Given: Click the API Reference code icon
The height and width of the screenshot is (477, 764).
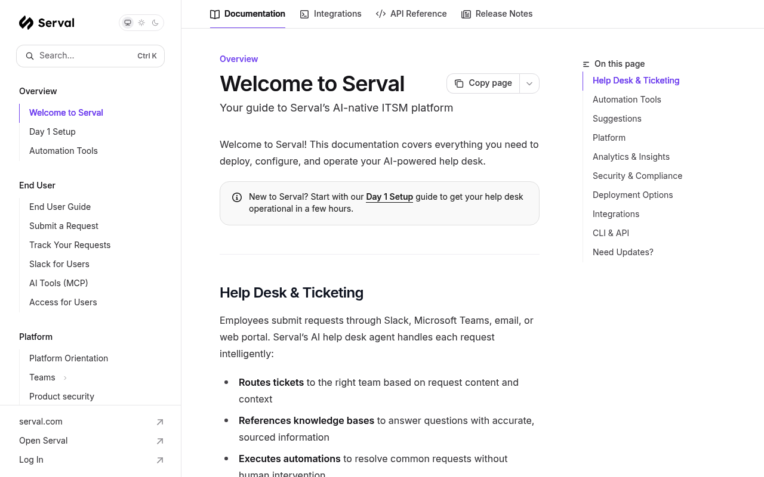Looking at the screenshot, I should click(381, 14).
